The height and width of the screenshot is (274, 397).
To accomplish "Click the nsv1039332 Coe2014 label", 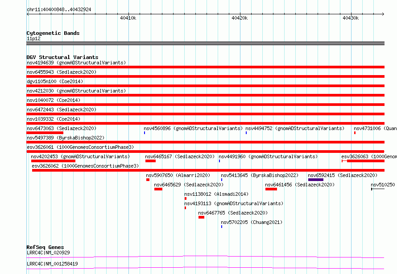I will 54,119.
